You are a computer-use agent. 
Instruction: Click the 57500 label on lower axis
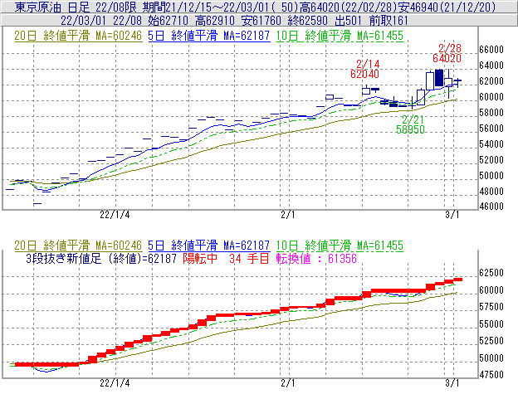(491, 307)
